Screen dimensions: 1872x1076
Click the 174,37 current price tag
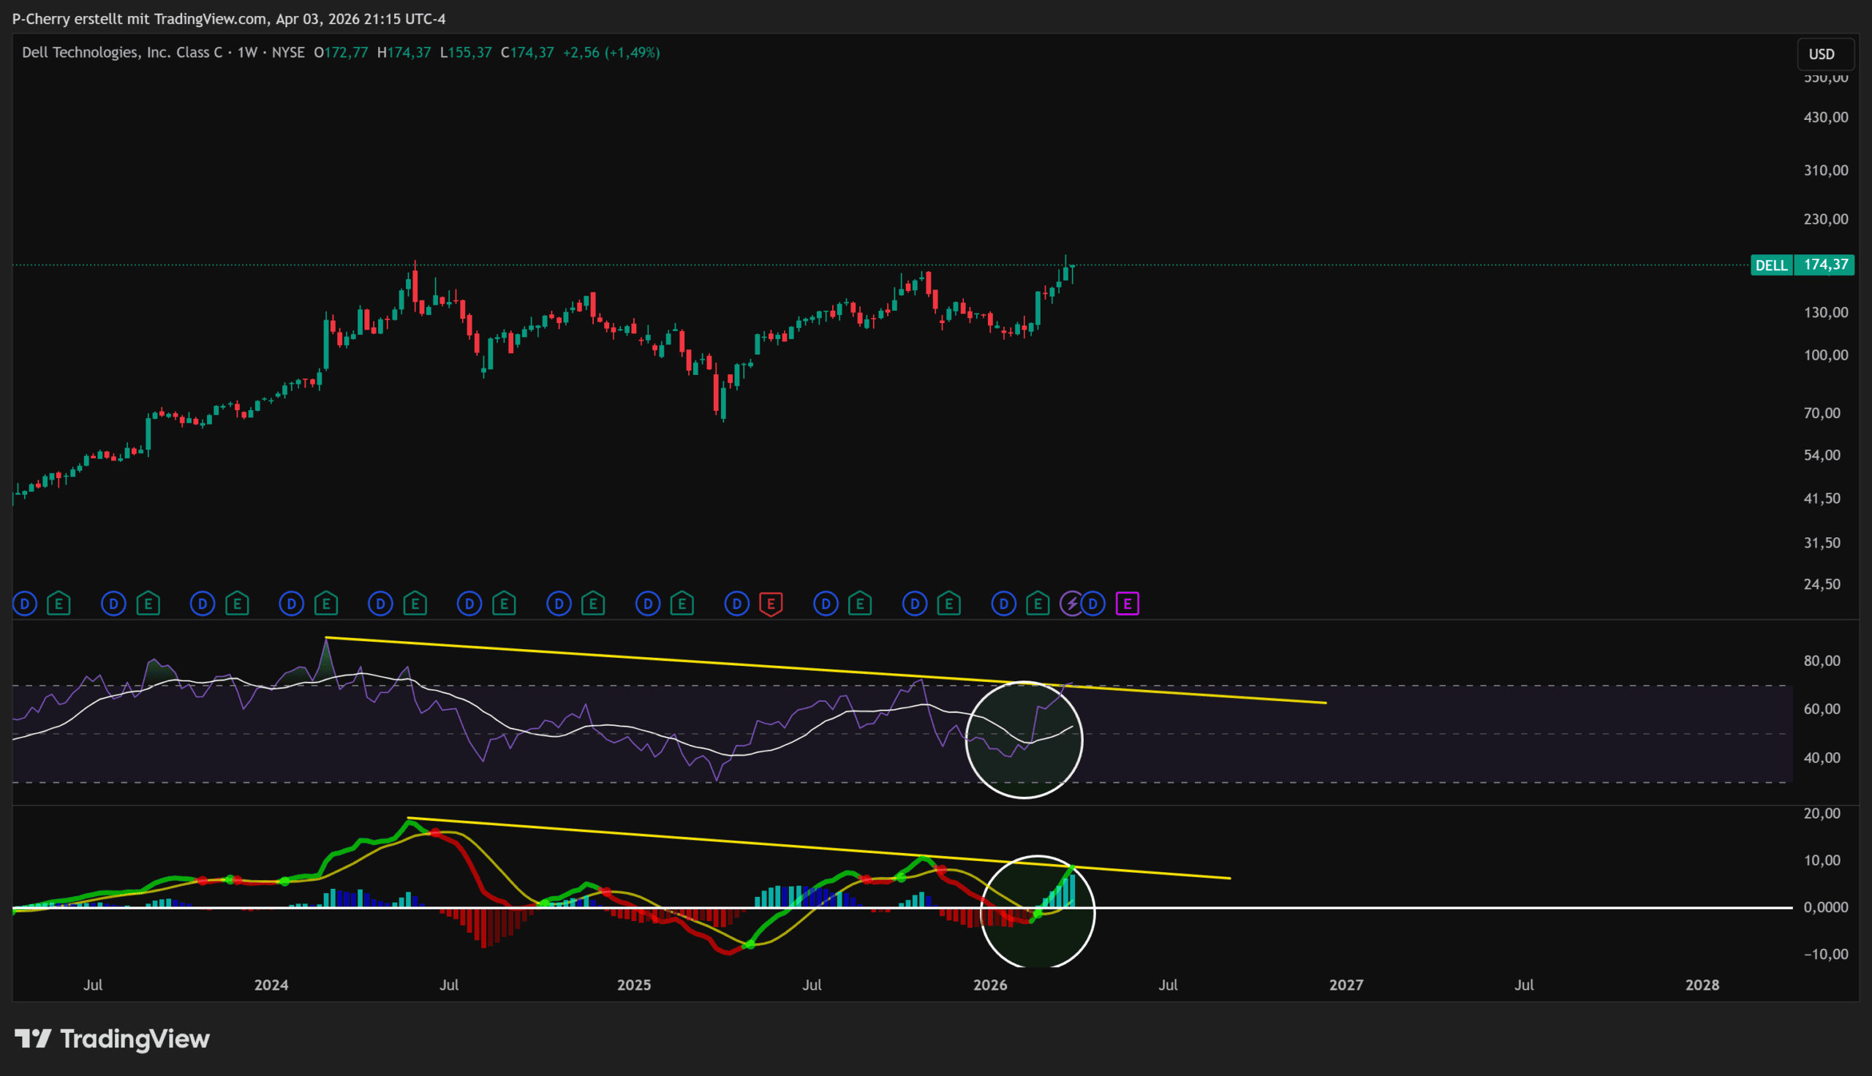tap(1825, 265)
